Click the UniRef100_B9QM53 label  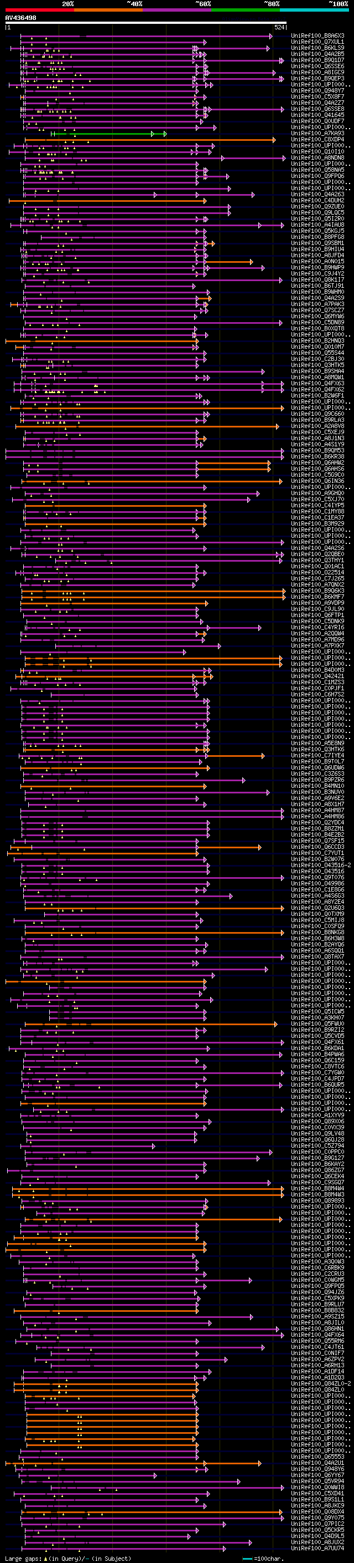317,450
